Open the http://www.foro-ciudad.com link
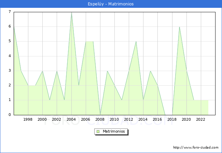The image size is (222, 153). tap(196, 147)
